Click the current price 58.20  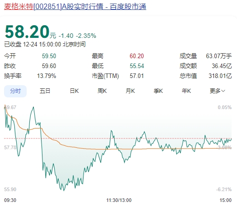27,32
